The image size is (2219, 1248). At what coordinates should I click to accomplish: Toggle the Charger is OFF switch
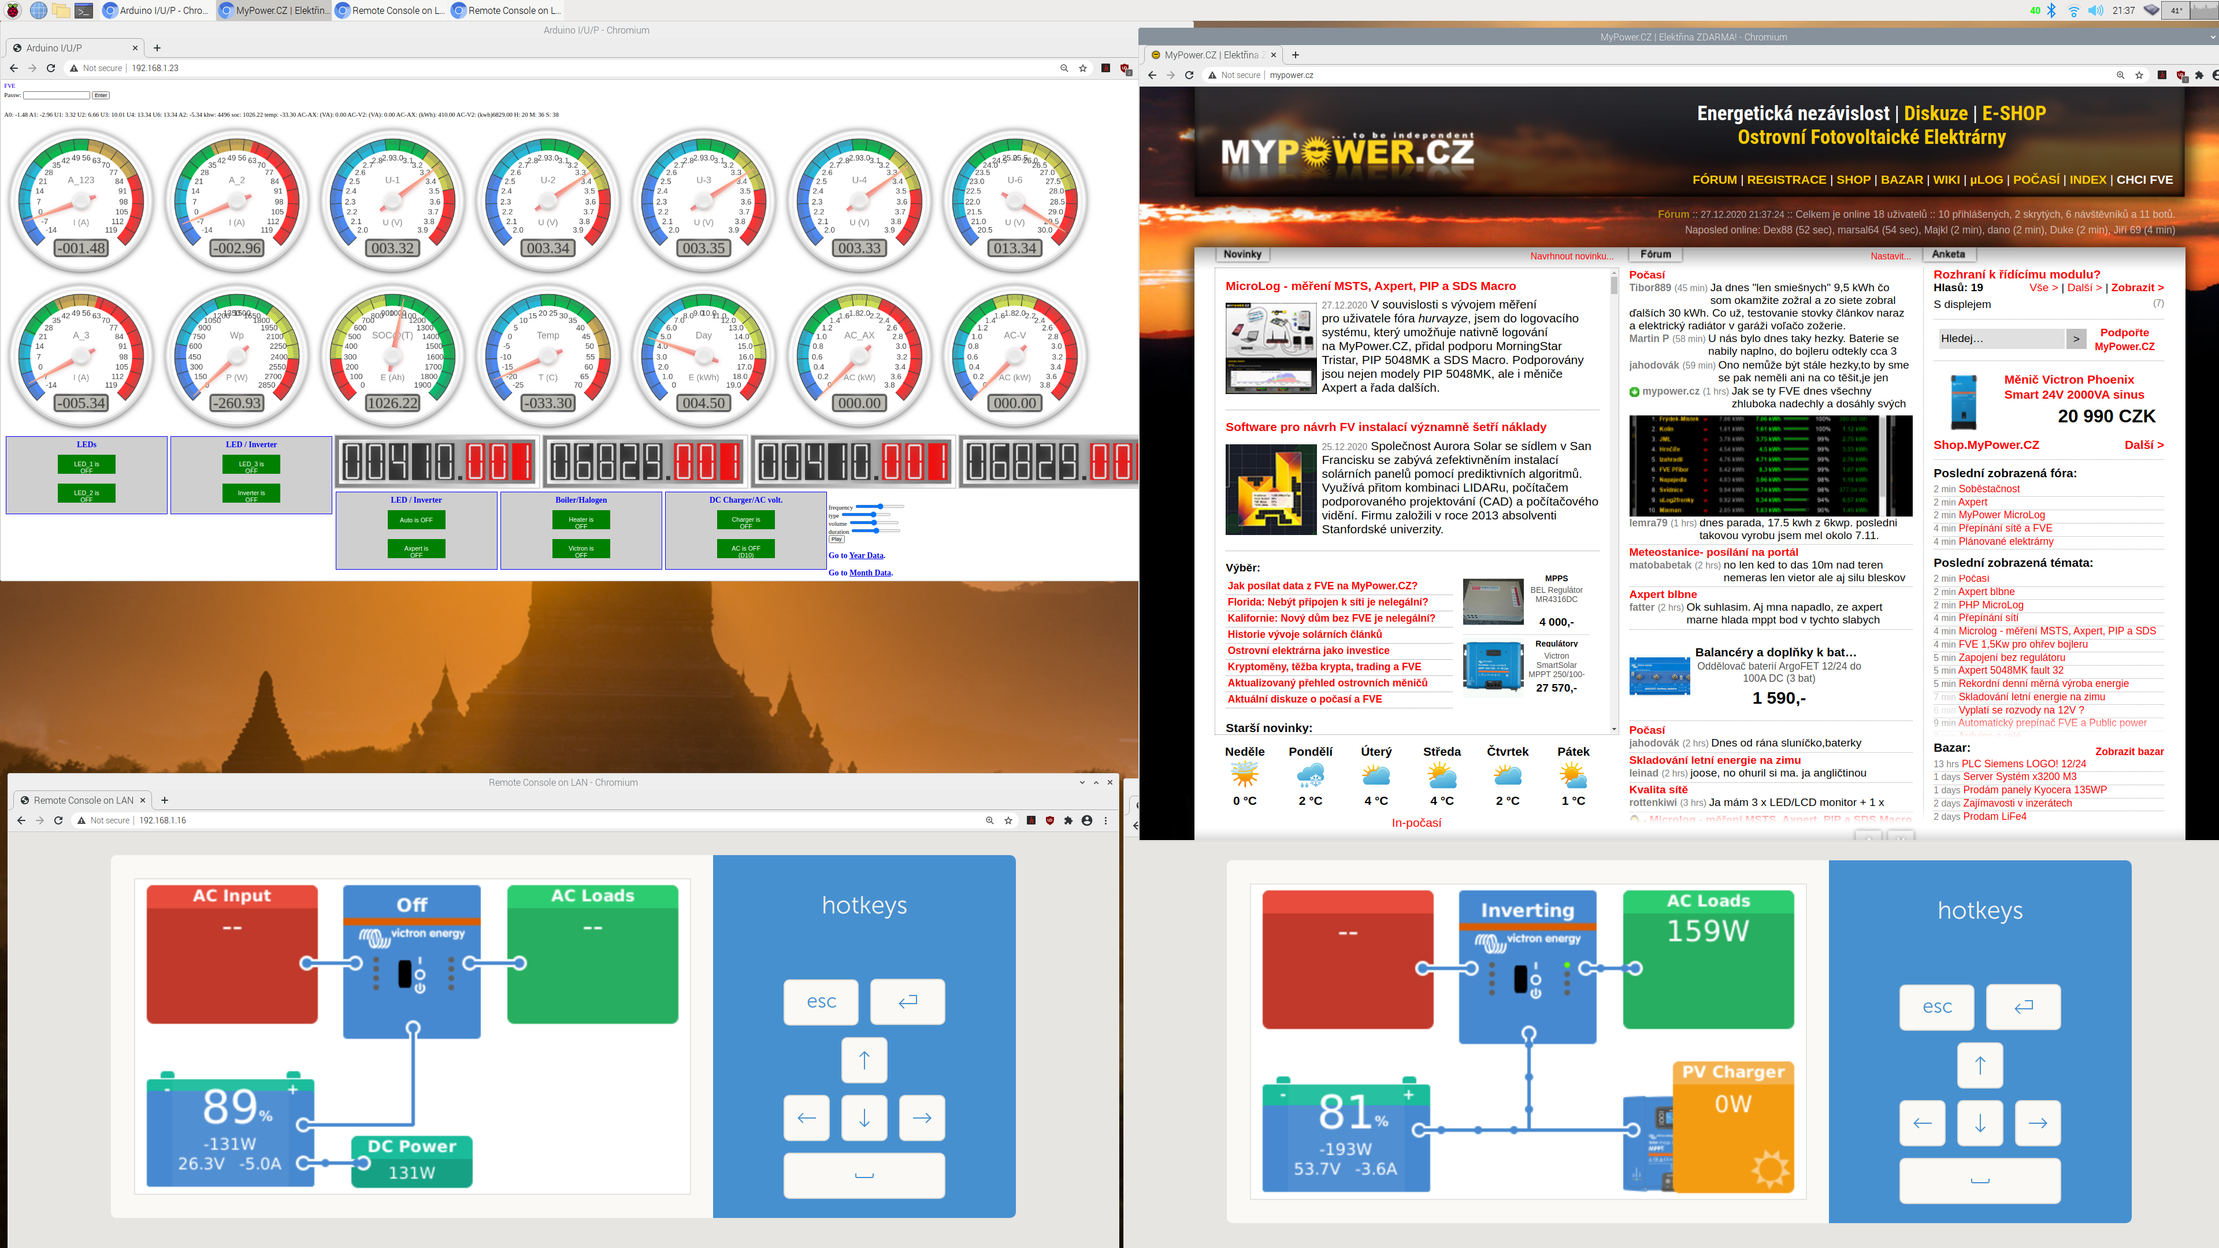click(x=745, y=520)
